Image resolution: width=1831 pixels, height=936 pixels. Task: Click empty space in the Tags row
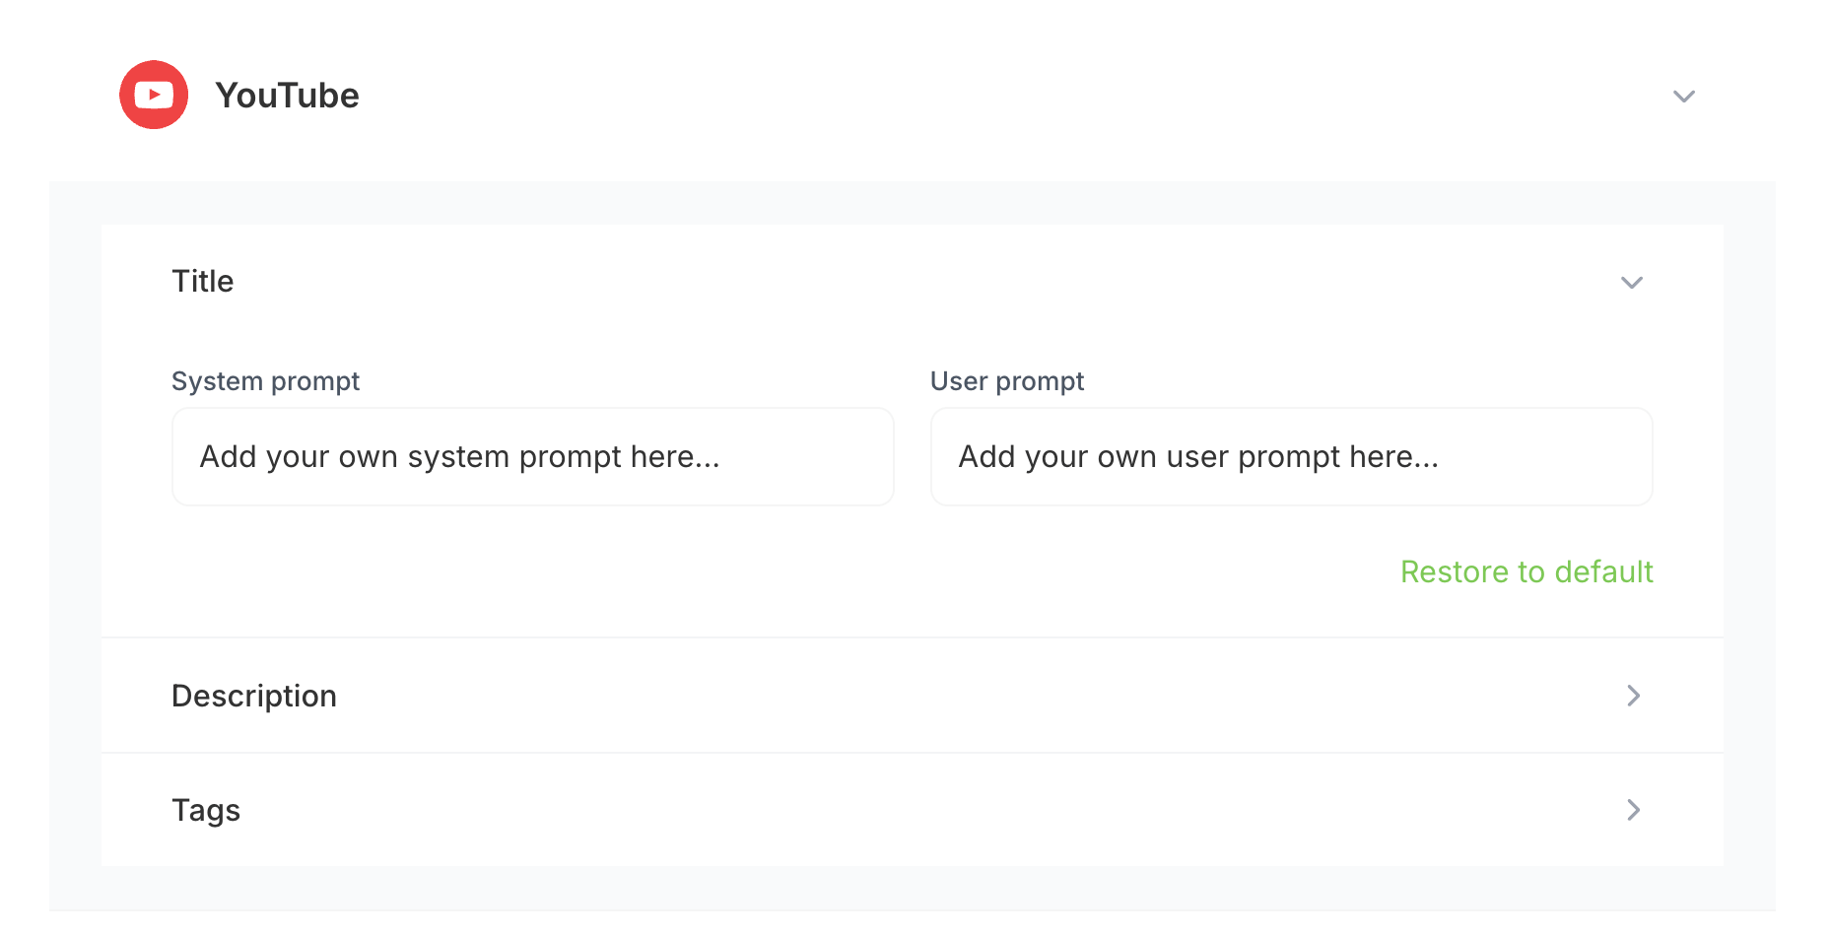tap(887, 811)
